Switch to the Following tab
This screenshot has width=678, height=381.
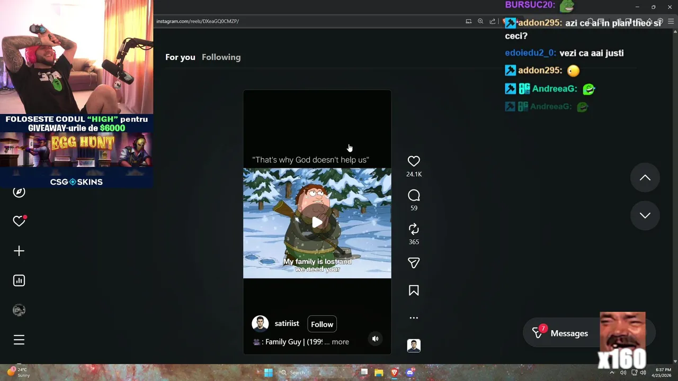[x=221, y=57]
